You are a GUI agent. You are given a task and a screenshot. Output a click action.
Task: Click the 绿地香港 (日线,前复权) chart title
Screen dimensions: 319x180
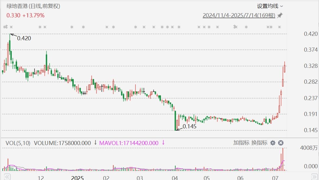[x=33, y=6]
